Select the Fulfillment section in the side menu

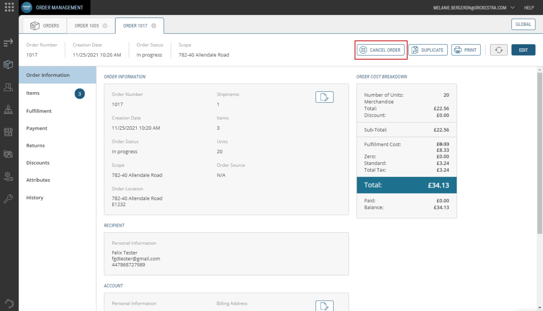point(39,111)
